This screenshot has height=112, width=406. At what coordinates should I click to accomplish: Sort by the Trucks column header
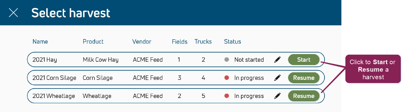(x=203, y=42)
